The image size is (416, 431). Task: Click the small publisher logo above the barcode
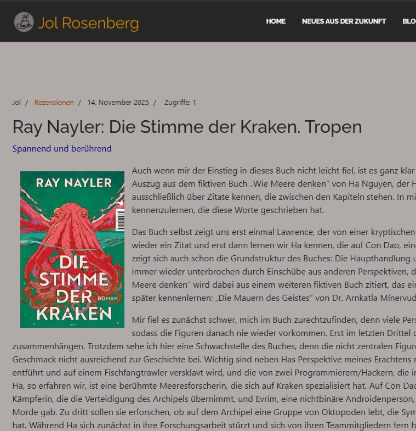(x=120, y=203)
